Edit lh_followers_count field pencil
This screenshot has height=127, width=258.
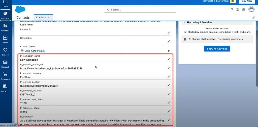pos(169,111)
